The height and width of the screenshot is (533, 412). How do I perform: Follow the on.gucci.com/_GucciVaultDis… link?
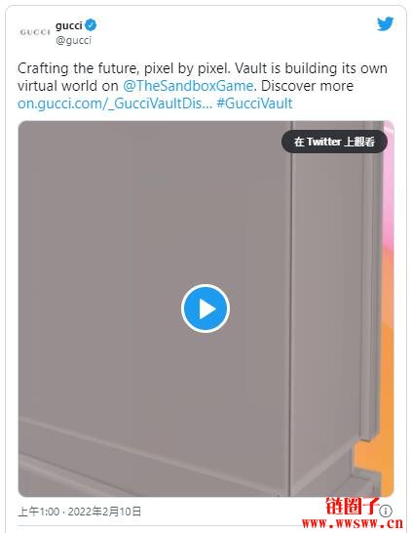click(x=115, y=103)
